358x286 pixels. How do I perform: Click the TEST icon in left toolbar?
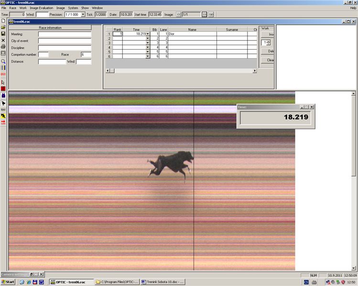3,110
